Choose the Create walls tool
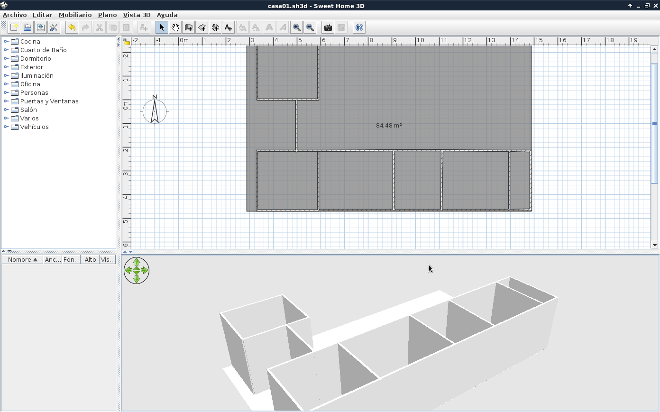The image size is (660, 412). 188,27
